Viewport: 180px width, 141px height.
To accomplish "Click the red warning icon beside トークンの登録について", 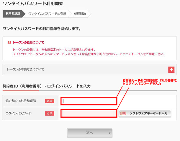I will click(x=9, y=43).
